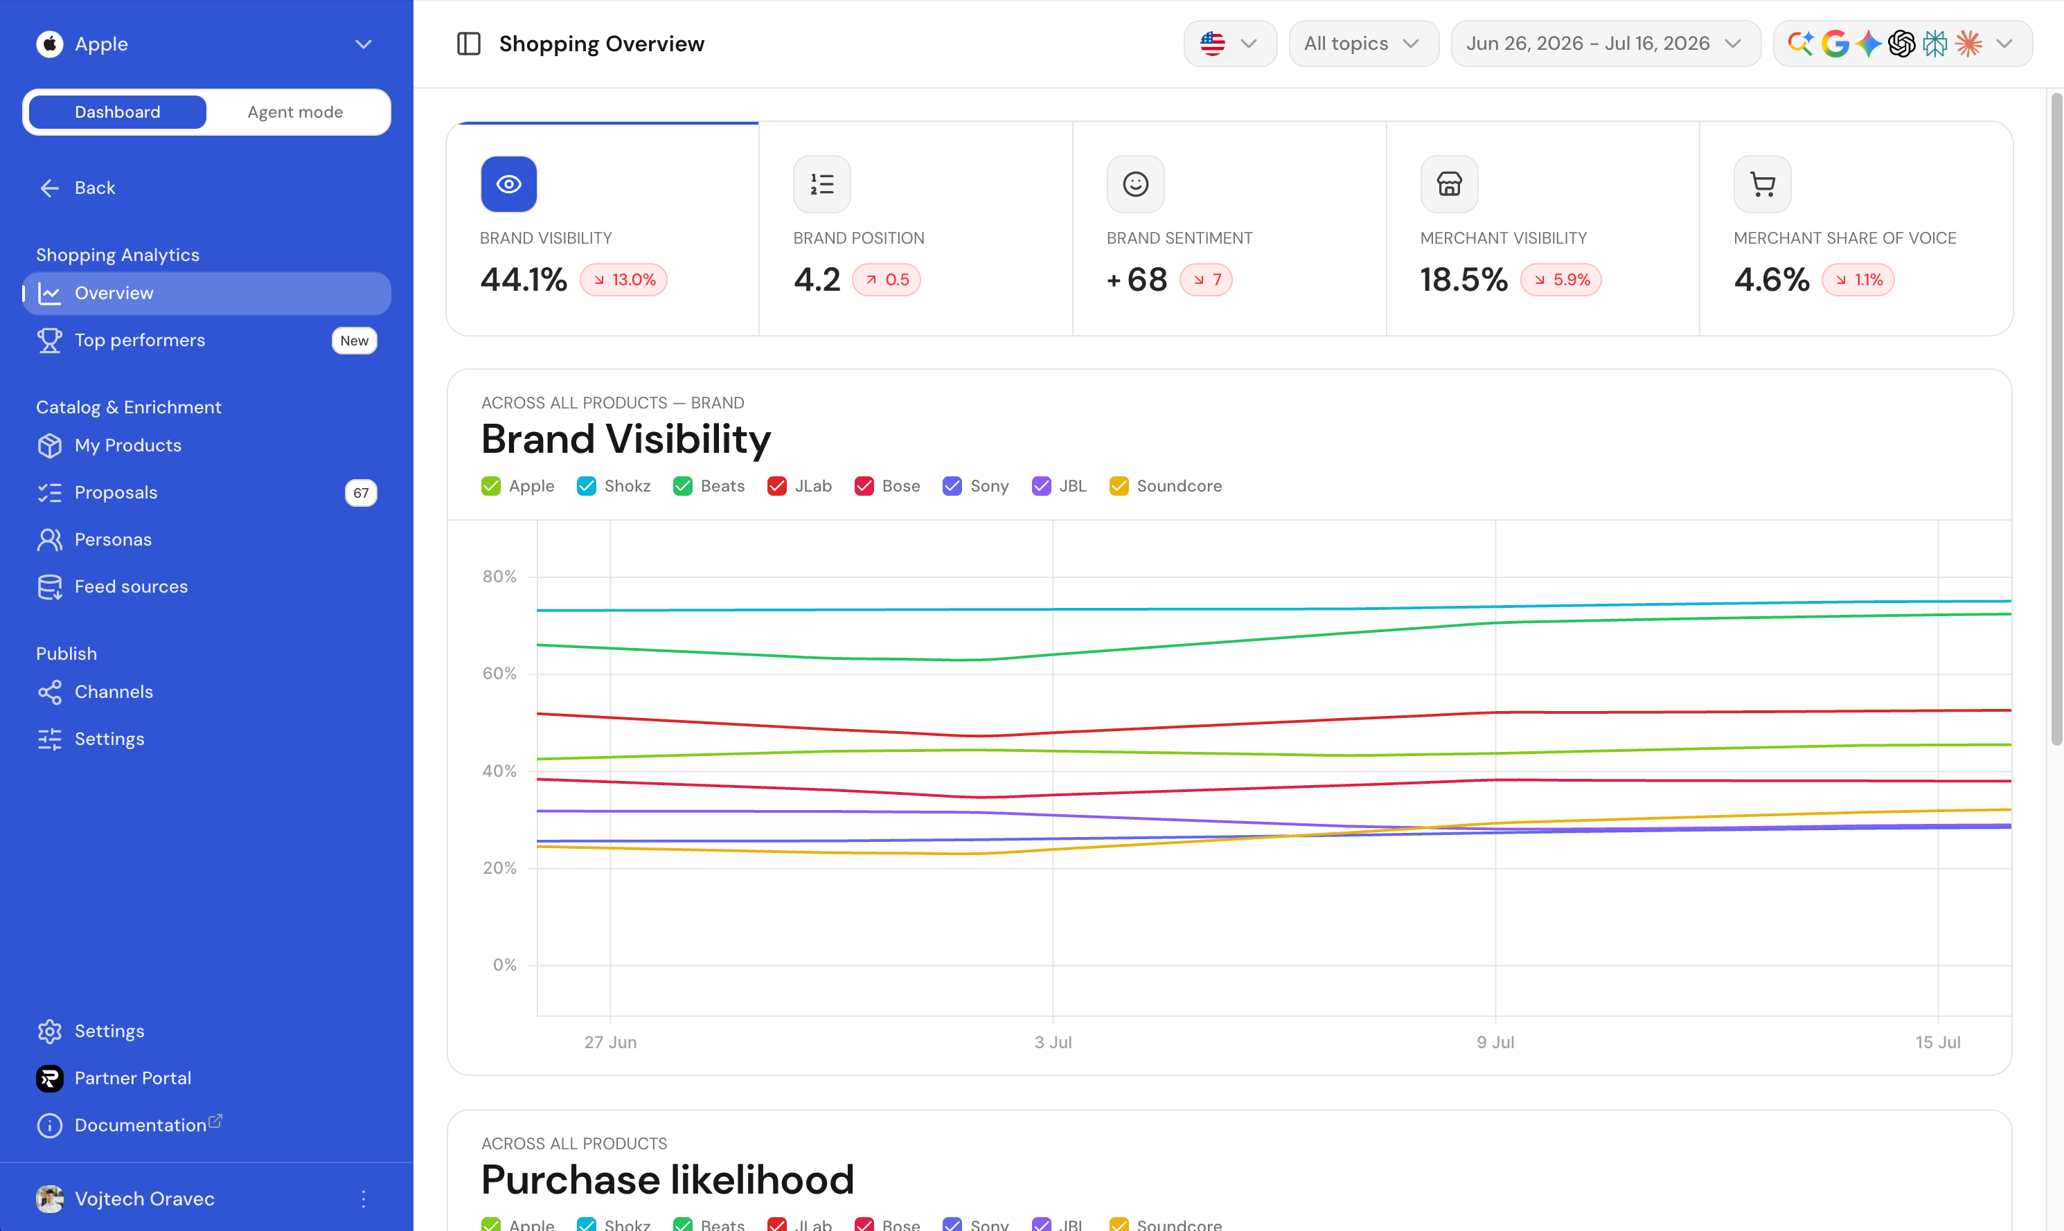2064x1231 pixels.
Task: Click the Share of Voice cart icon
Action: tap(1763, 183)
